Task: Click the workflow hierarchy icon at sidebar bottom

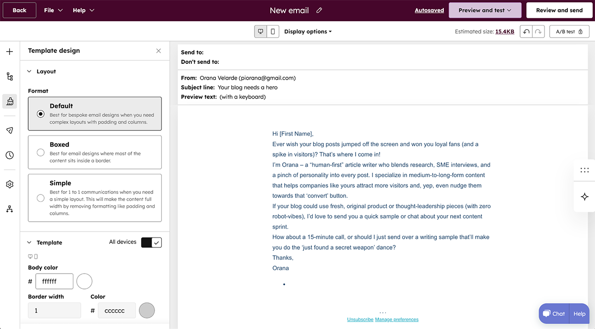Action: tap(9, 209)
